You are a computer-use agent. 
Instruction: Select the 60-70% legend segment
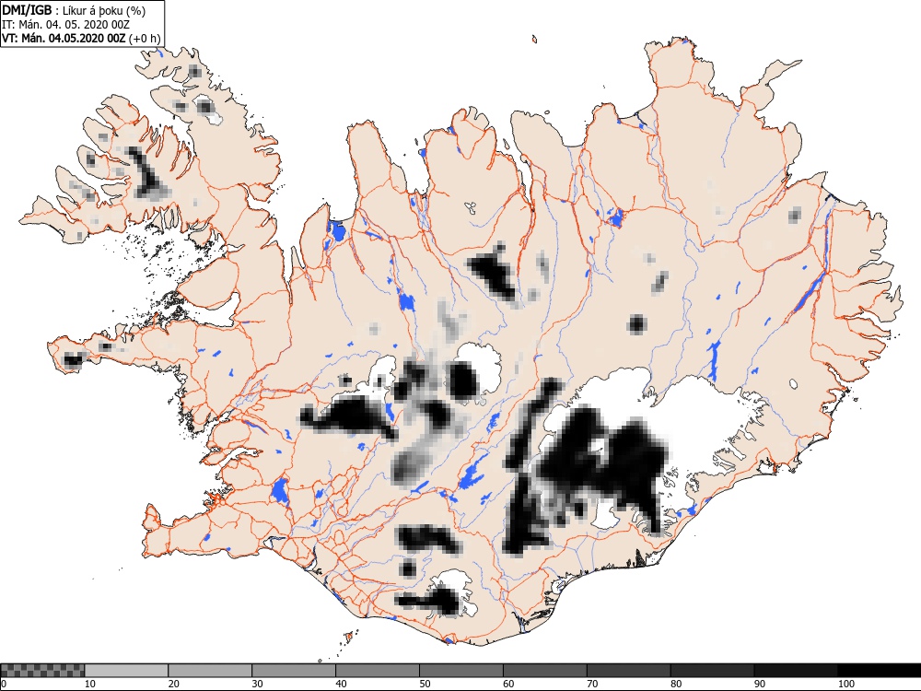(x=545, y=671)
